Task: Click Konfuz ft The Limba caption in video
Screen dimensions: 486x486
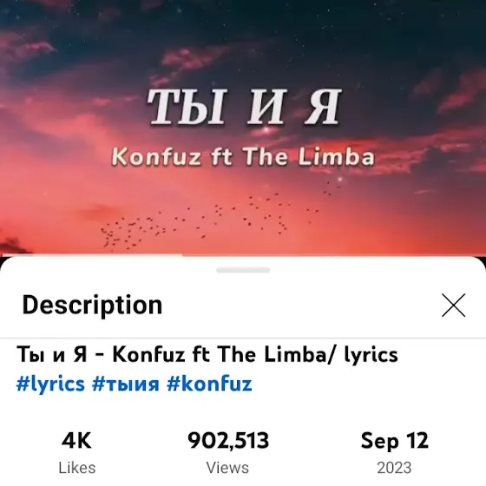Action: coord(243,157)
